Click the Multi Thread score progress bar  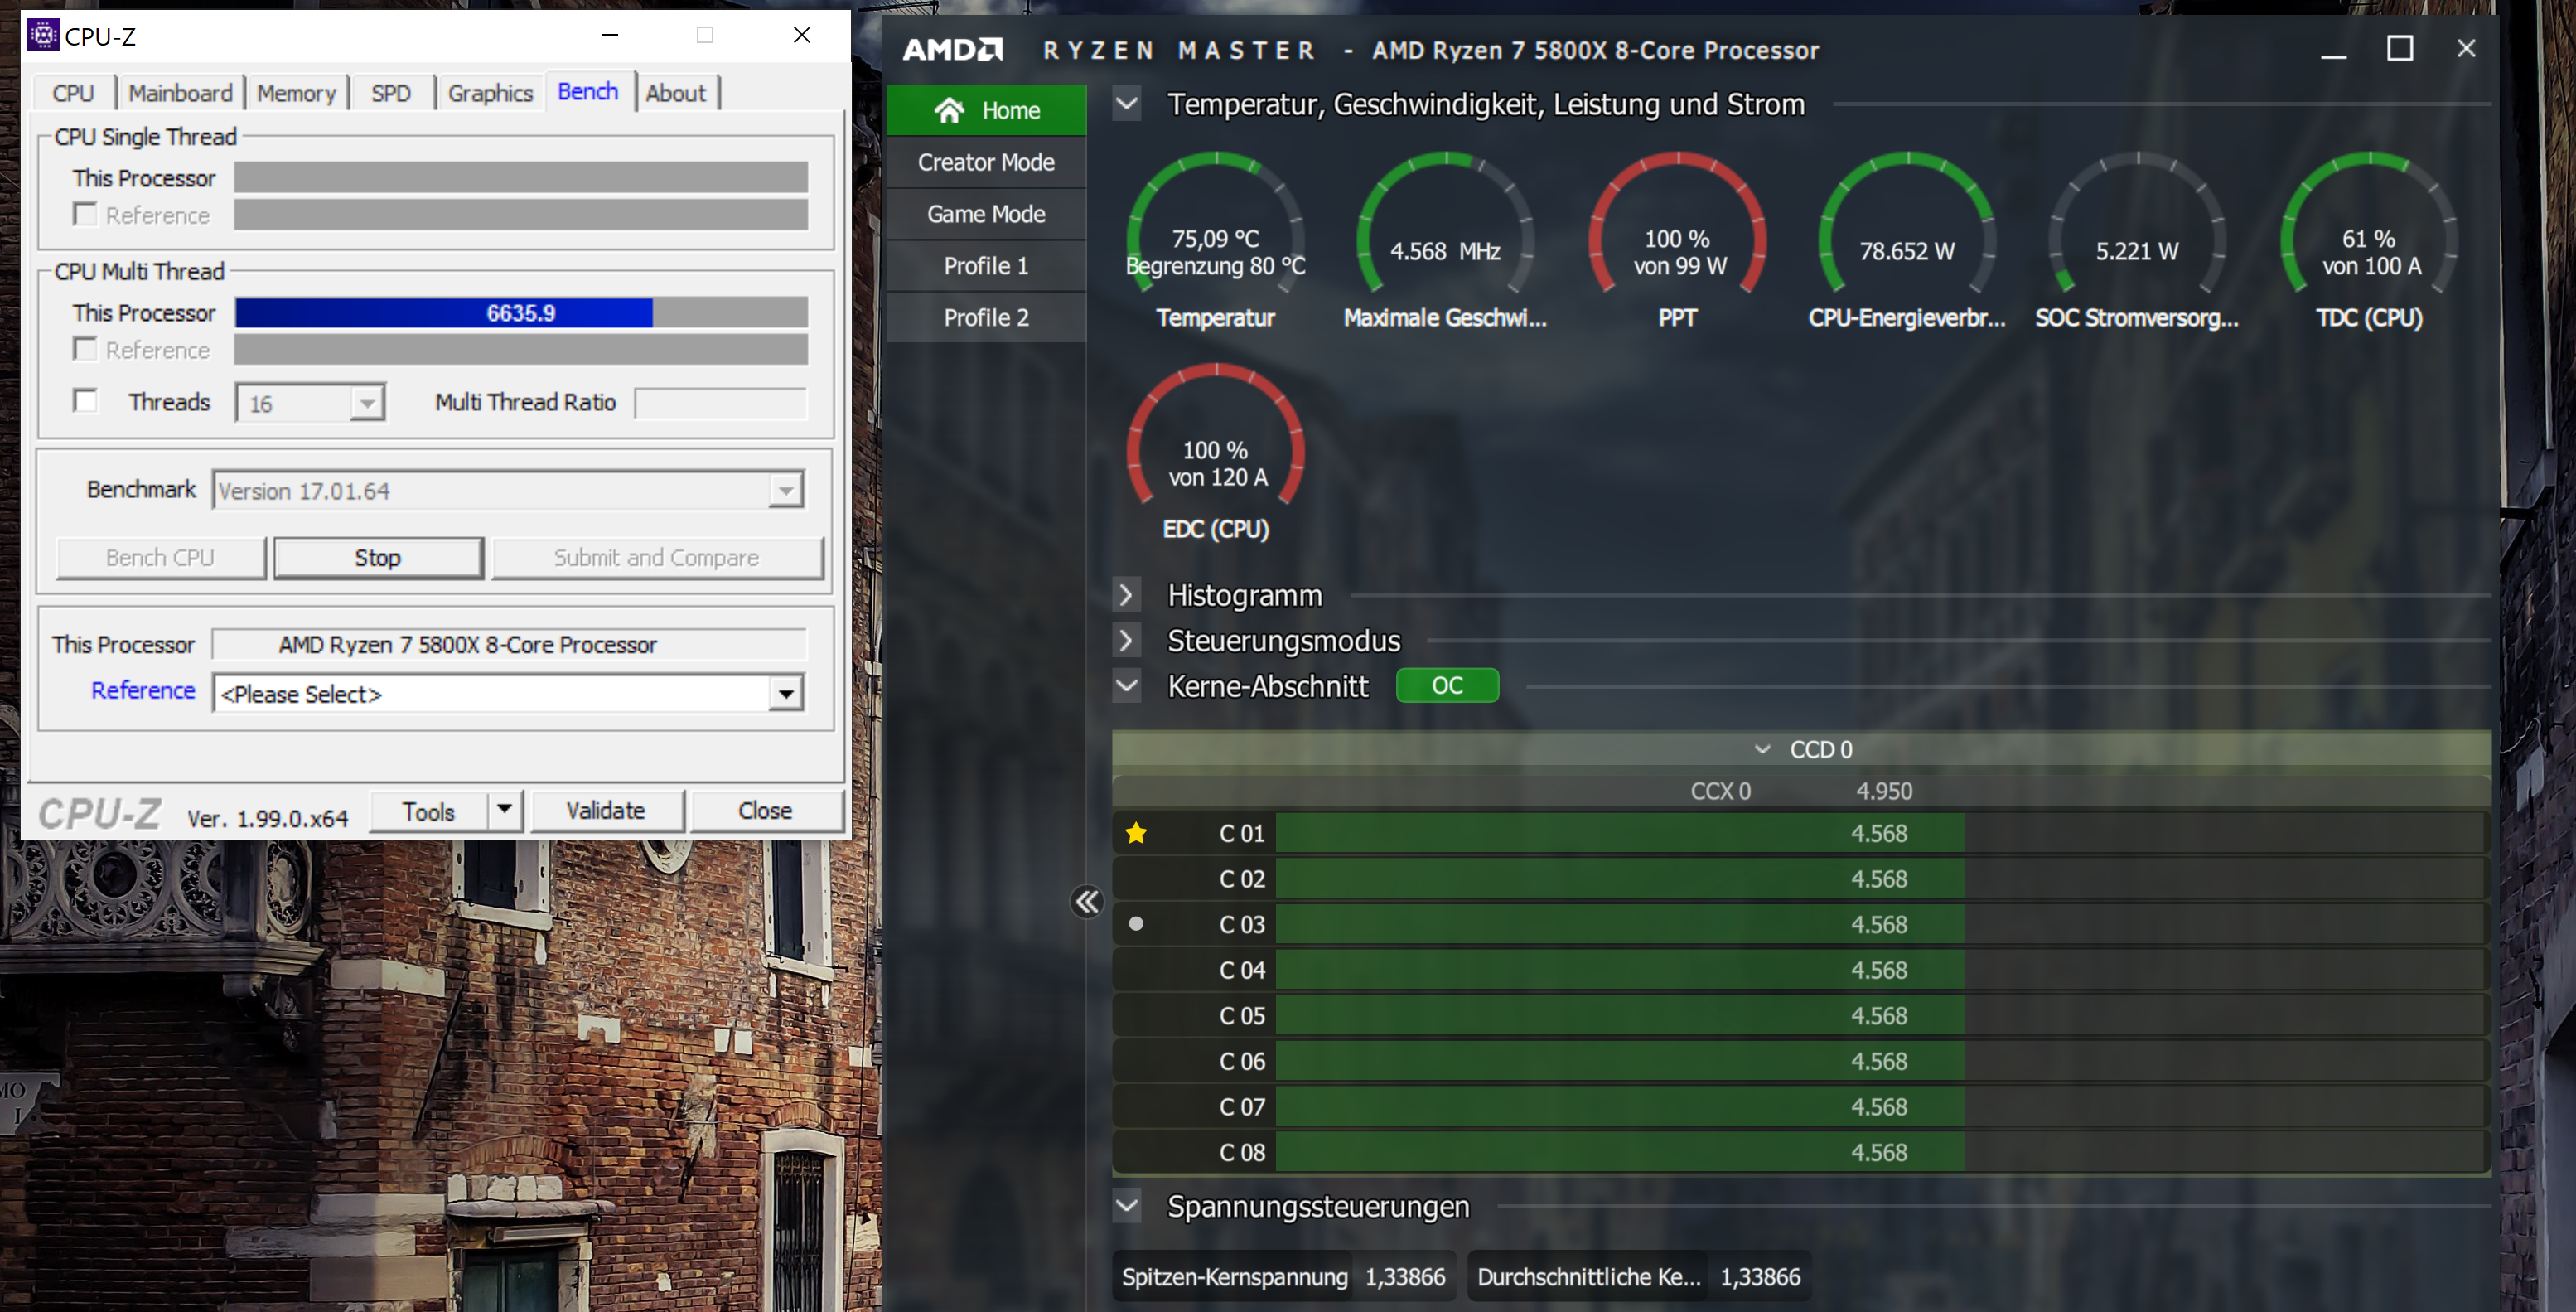click(x=520, y=313)
